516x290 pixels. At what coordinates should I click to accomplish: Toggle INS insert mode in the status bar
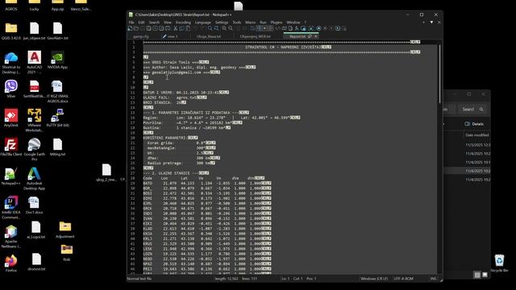(x=433, y=279)
